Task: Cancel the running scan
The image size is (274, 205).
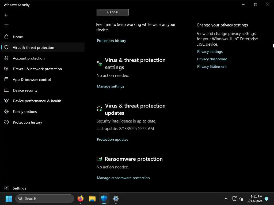Action: [113, 12]
